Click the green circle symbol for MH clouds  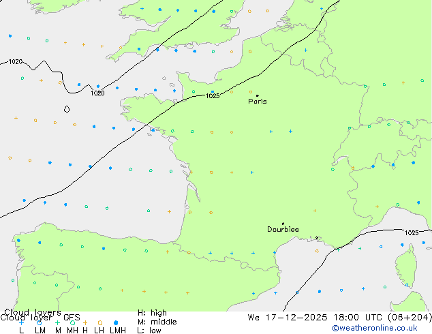point(72,322)
